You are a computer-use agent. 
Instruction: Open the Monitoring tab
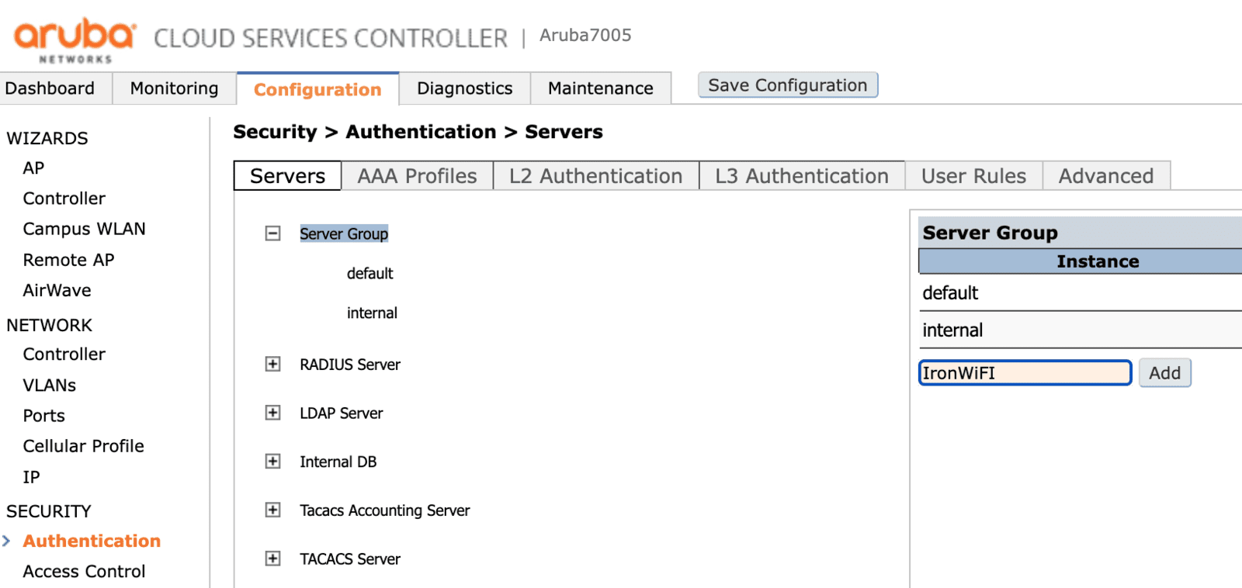[174, 88]
